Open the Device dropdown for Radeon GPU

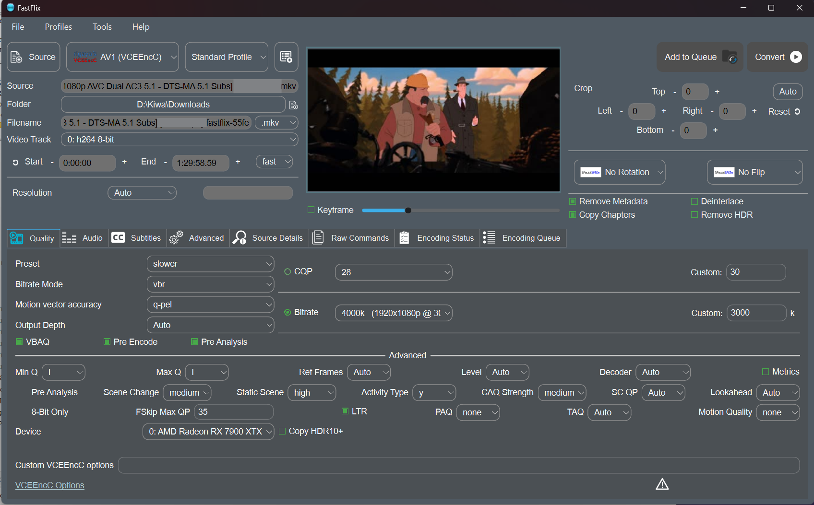(208, 432)
